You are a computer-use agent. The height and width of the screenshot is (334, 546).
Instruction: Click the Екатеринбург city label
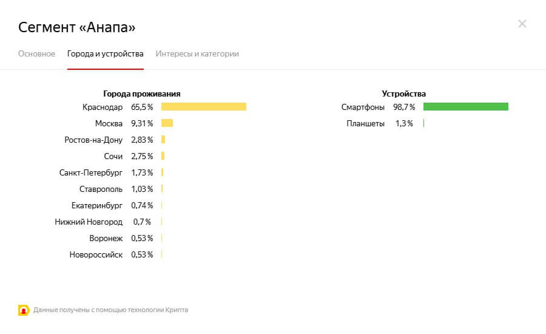[97, 205]
